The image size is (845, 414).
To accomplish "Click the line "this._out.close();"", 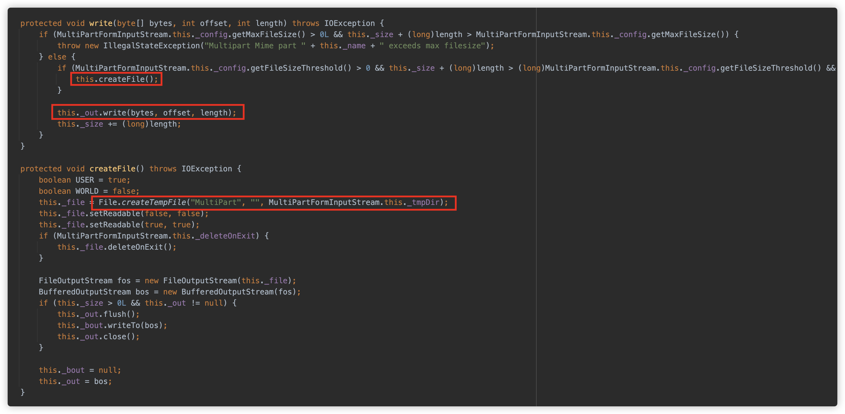I will pos(98,337).
